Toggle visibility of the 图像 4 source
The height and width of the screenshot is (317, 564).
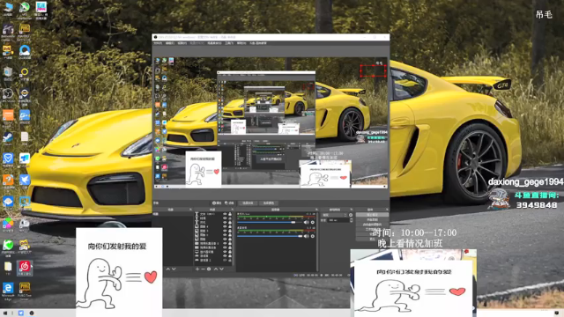coord(226,226)
